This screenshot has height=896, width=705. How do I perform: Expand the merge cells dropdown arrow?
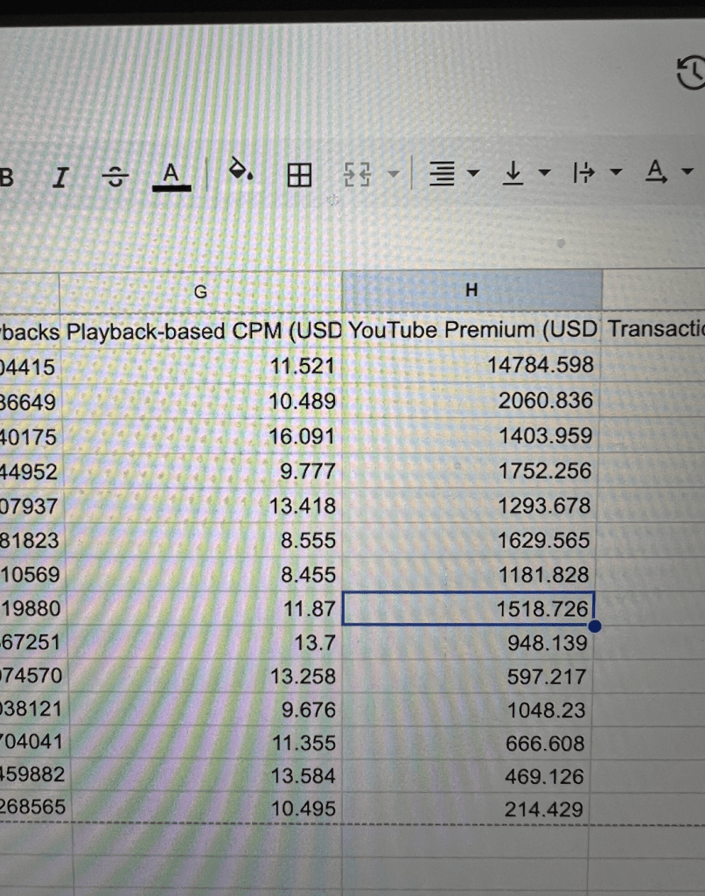coord(391,176)
